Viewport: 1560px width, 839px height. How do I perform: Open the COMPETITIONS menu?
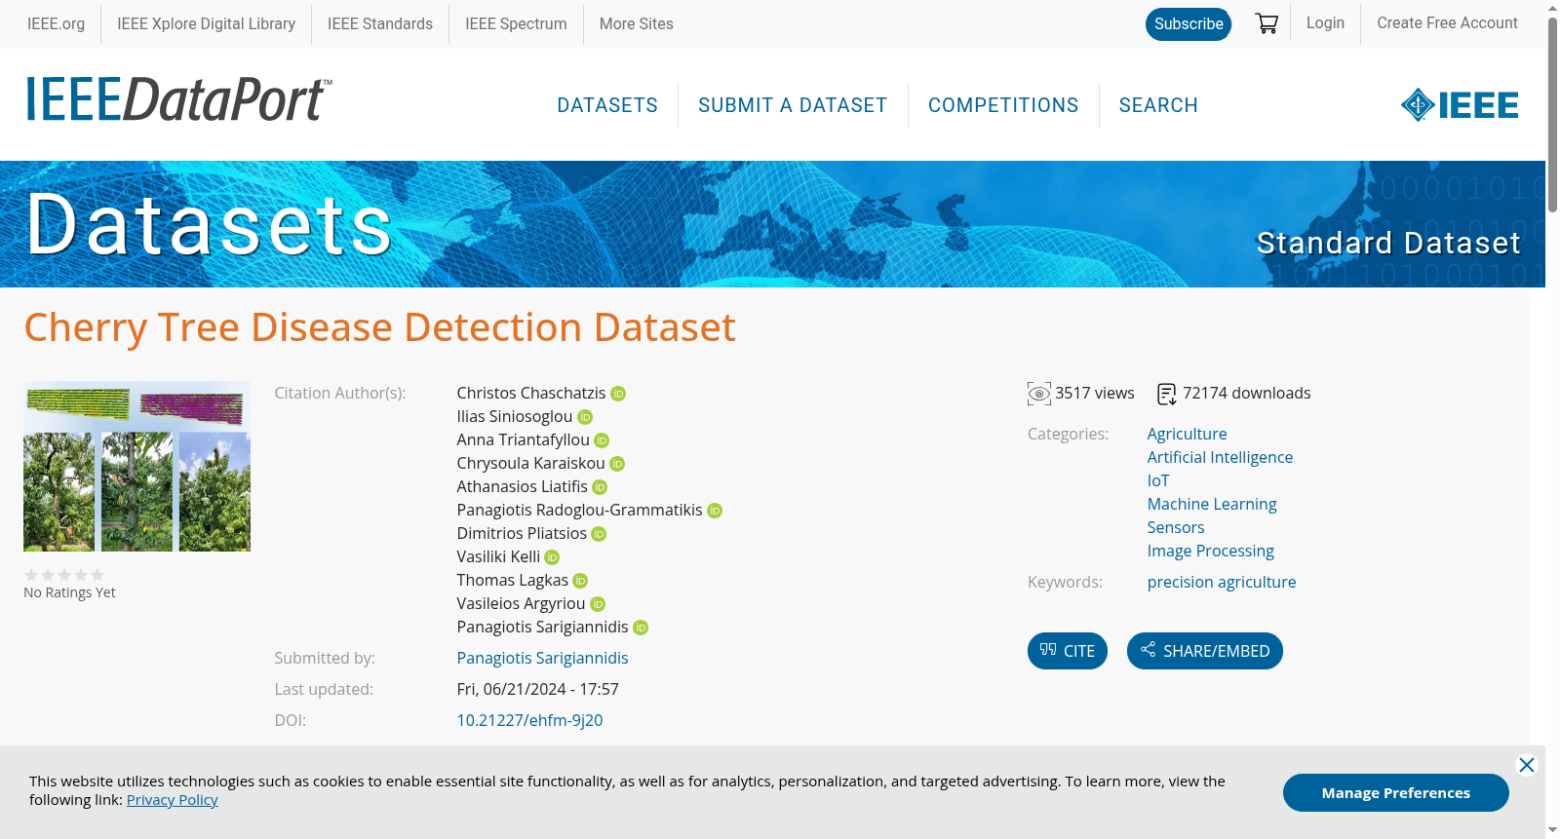point(1003,105)
